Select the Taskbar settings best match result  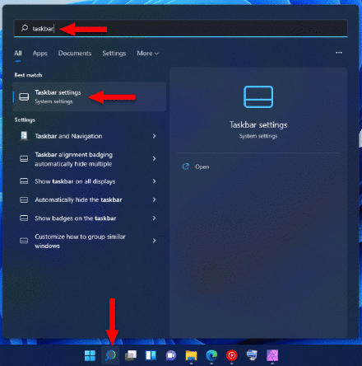tap(90, 96)
